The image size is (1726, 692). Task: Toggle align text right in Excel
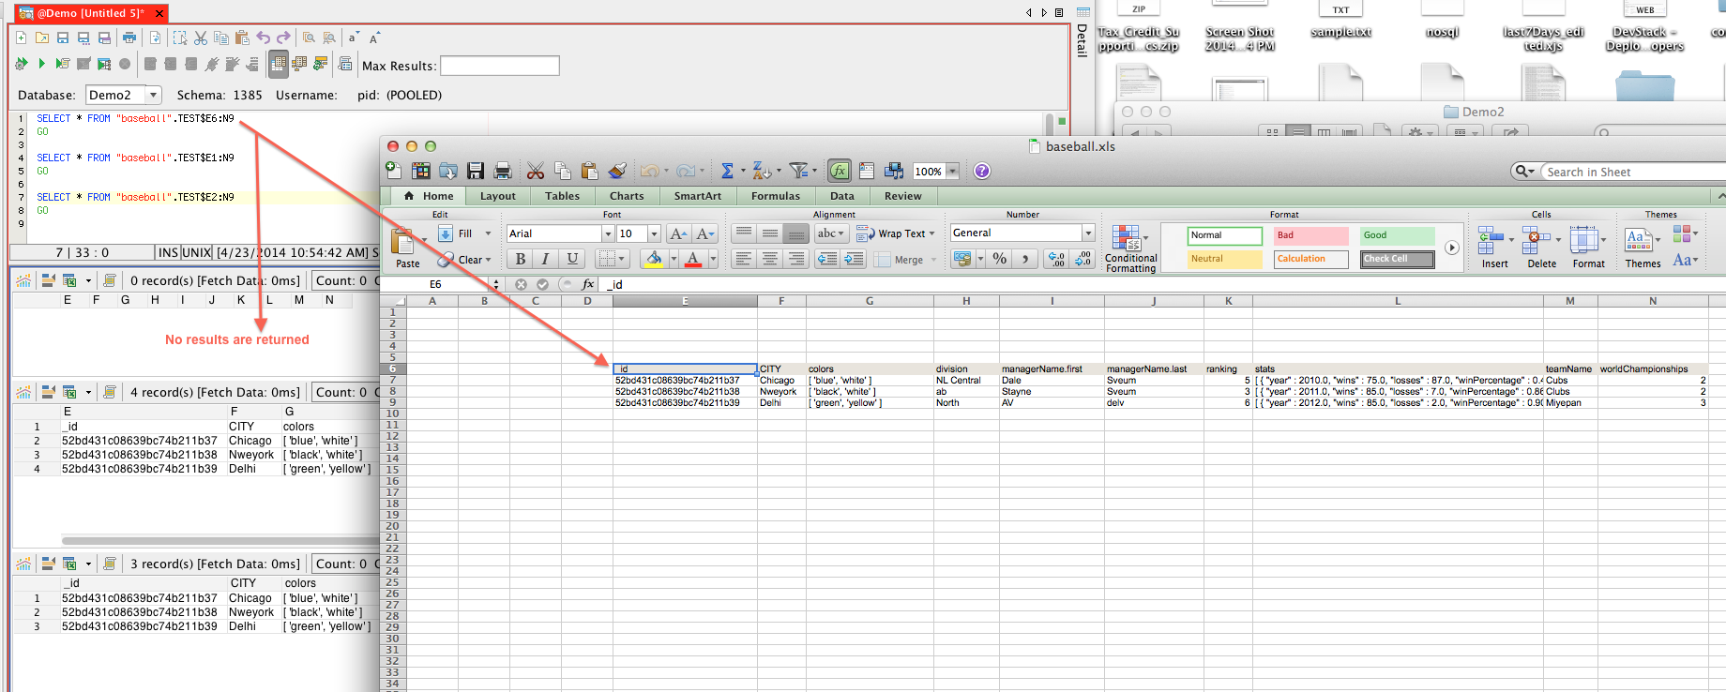pos(796,259)
